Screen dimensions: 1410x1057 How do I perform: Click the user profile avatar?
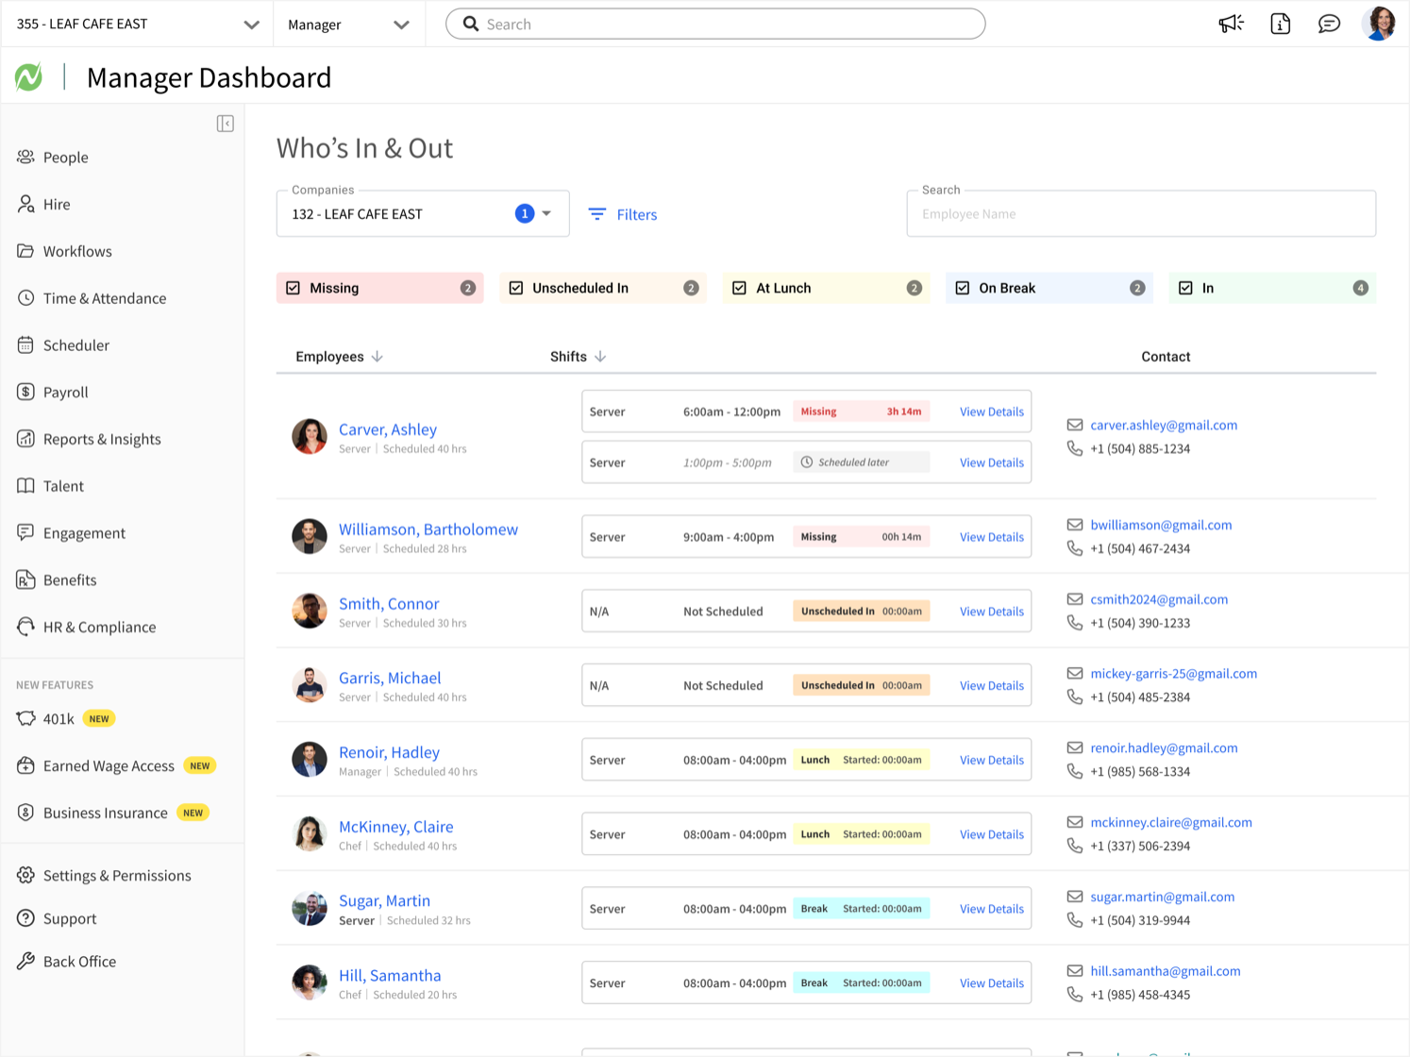tap(1379, 24)
